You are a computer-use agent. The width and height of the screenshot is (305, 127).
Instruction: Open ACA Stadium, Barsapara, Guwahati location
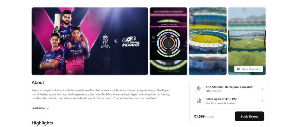(x=229, y=87)
